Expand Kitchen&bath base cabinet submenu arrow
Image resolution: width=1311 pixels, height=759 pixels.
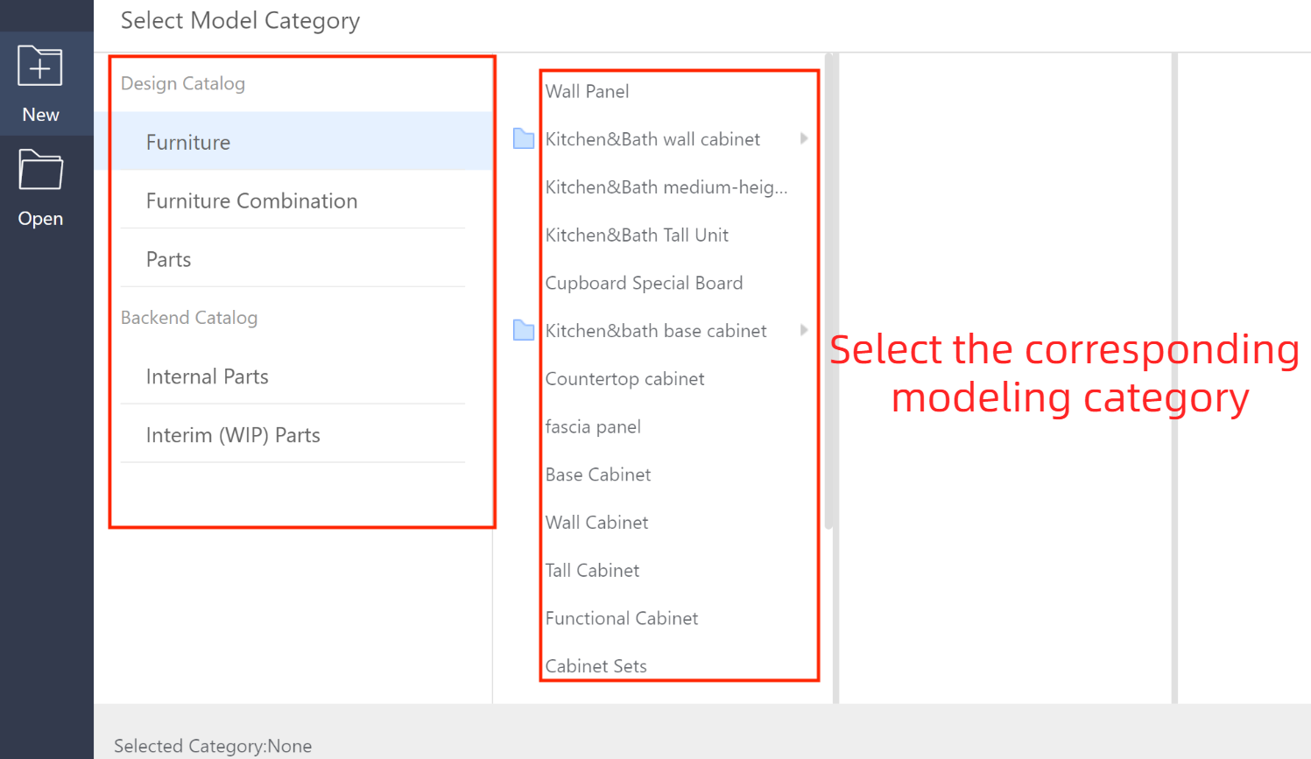click(803, 330)
